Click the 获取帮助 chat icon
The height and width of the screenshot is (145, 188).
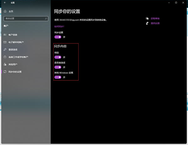(147, 18)
